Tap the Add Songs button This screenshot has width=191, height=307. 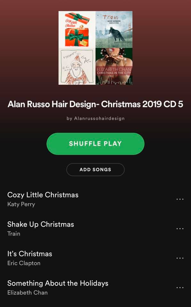click(x=95, y=169)
